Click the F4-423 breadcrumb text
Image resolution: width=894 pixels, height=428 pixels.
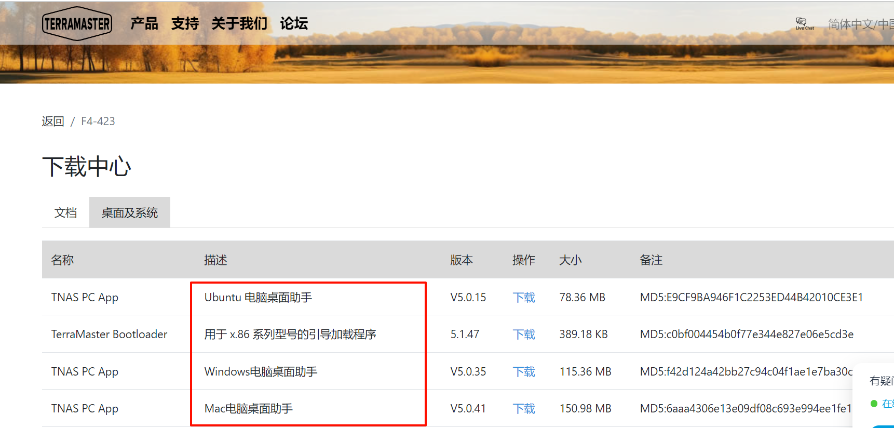98,122
